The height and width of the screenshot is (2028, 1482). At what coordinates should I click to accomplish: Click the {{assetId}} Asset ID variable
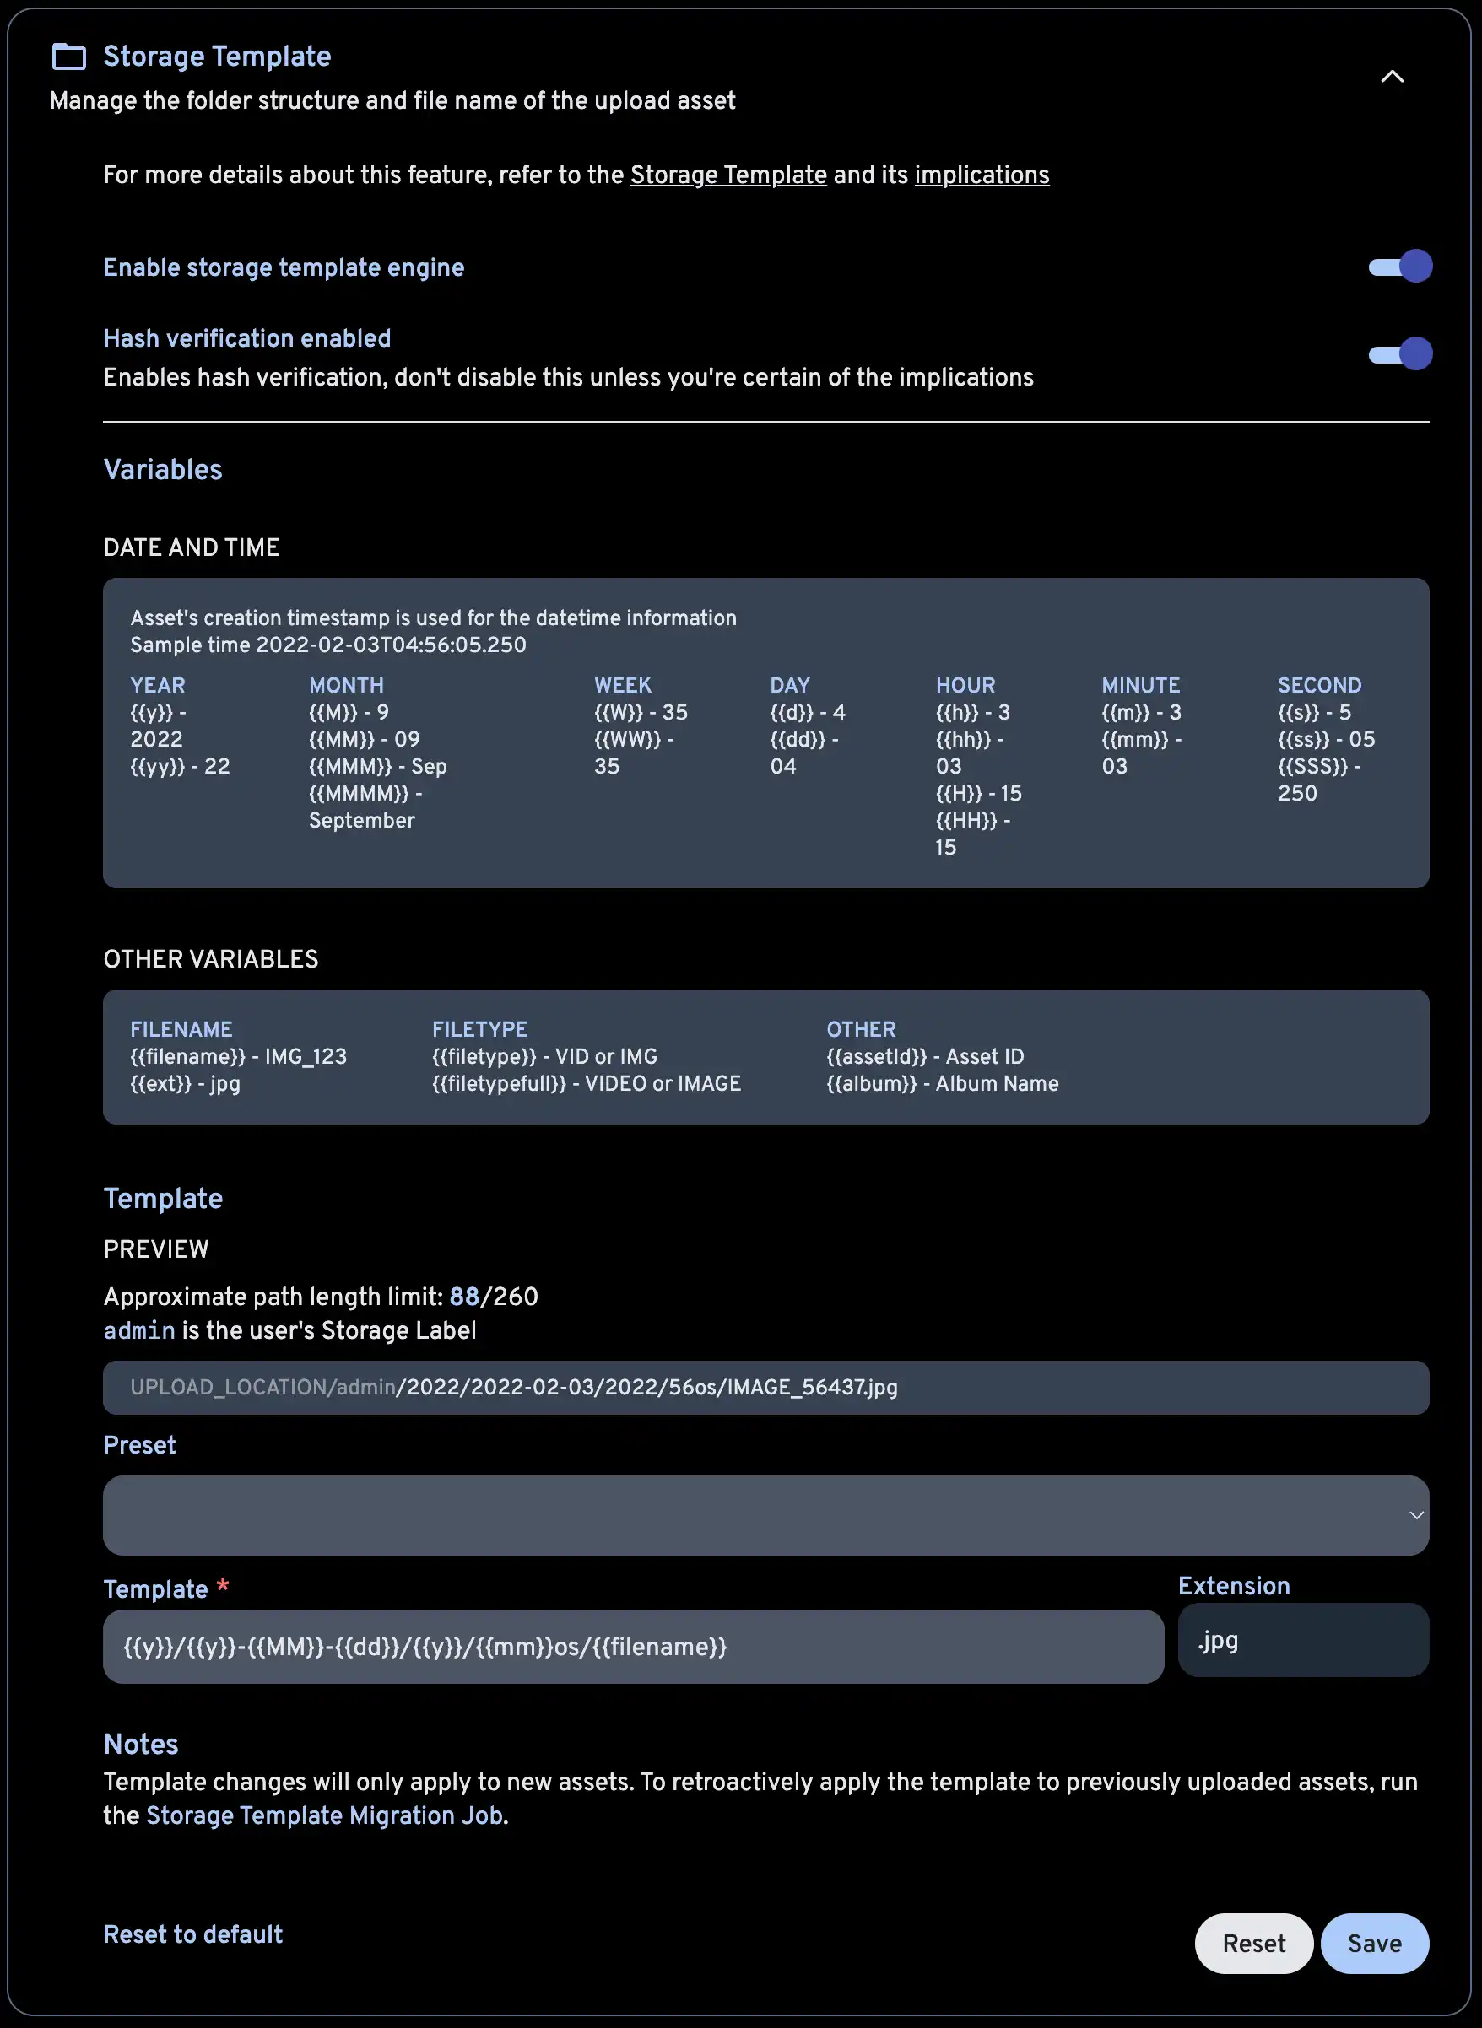click(x=925, y=1056)
